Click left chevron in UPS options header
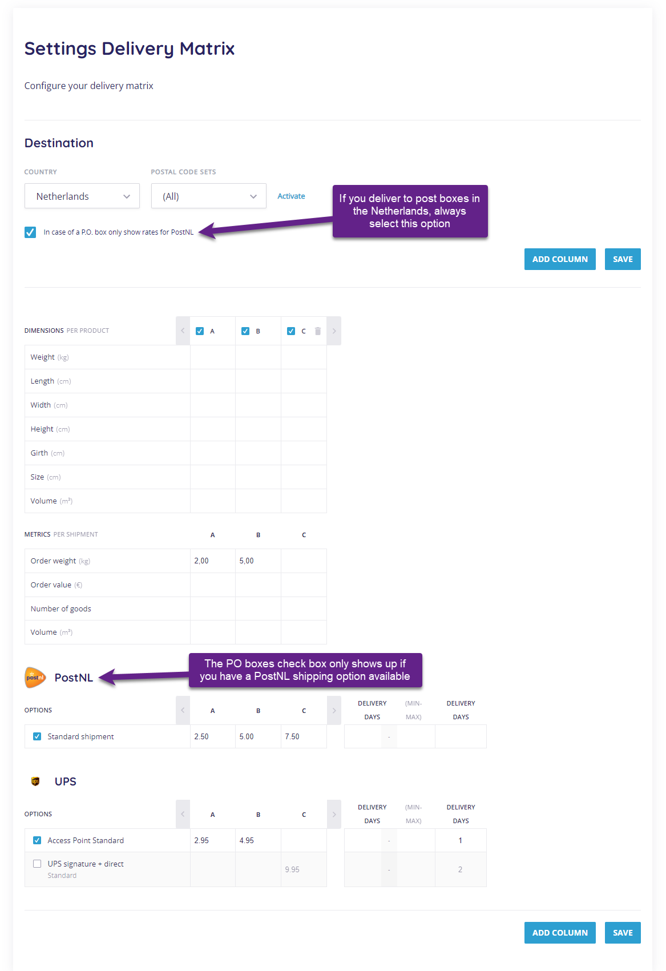Image resolution: width=666 pixels, height=971 pixels. point(183,815)
